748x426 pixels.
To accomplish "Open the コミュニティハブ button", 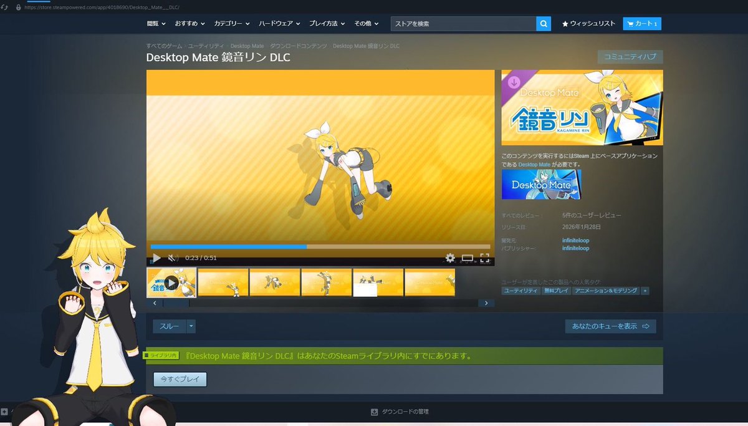I will [x=630, y=57].
